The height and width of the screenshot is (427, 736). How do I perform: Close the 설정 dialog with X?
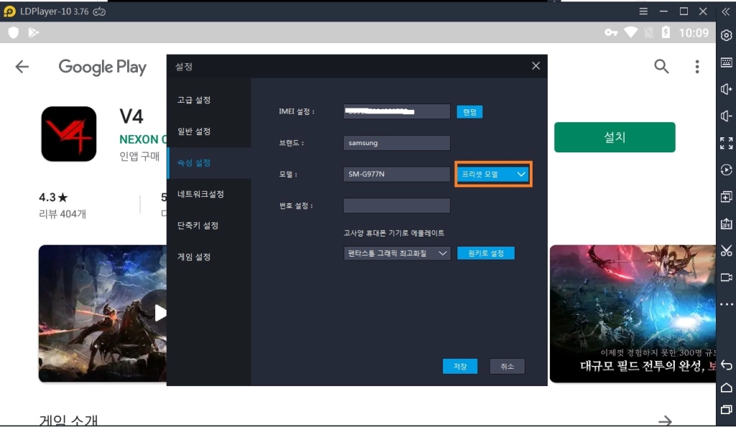535,65
